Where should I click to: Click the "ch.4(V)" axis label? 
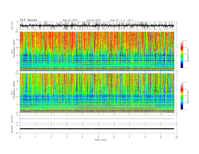pos(12,129)
